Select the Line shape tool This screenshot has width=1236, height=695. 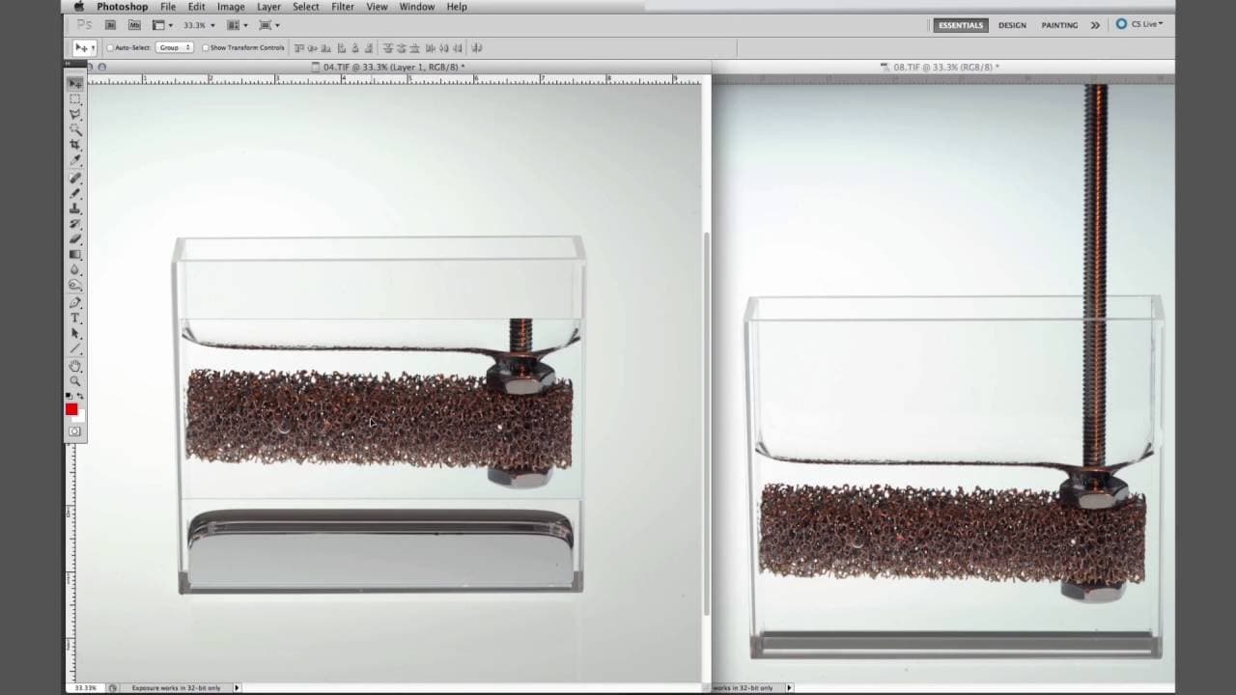[75, 348]
